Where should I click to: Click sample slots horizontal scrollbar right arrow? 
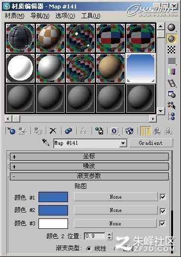tap(153, 119)
